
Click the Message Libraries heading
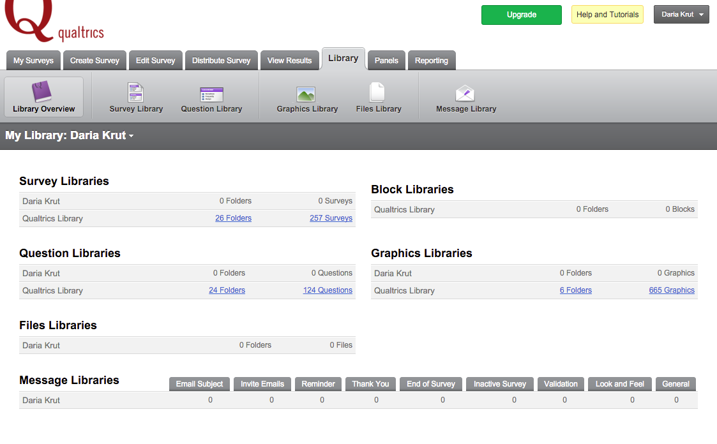point(69,380)
